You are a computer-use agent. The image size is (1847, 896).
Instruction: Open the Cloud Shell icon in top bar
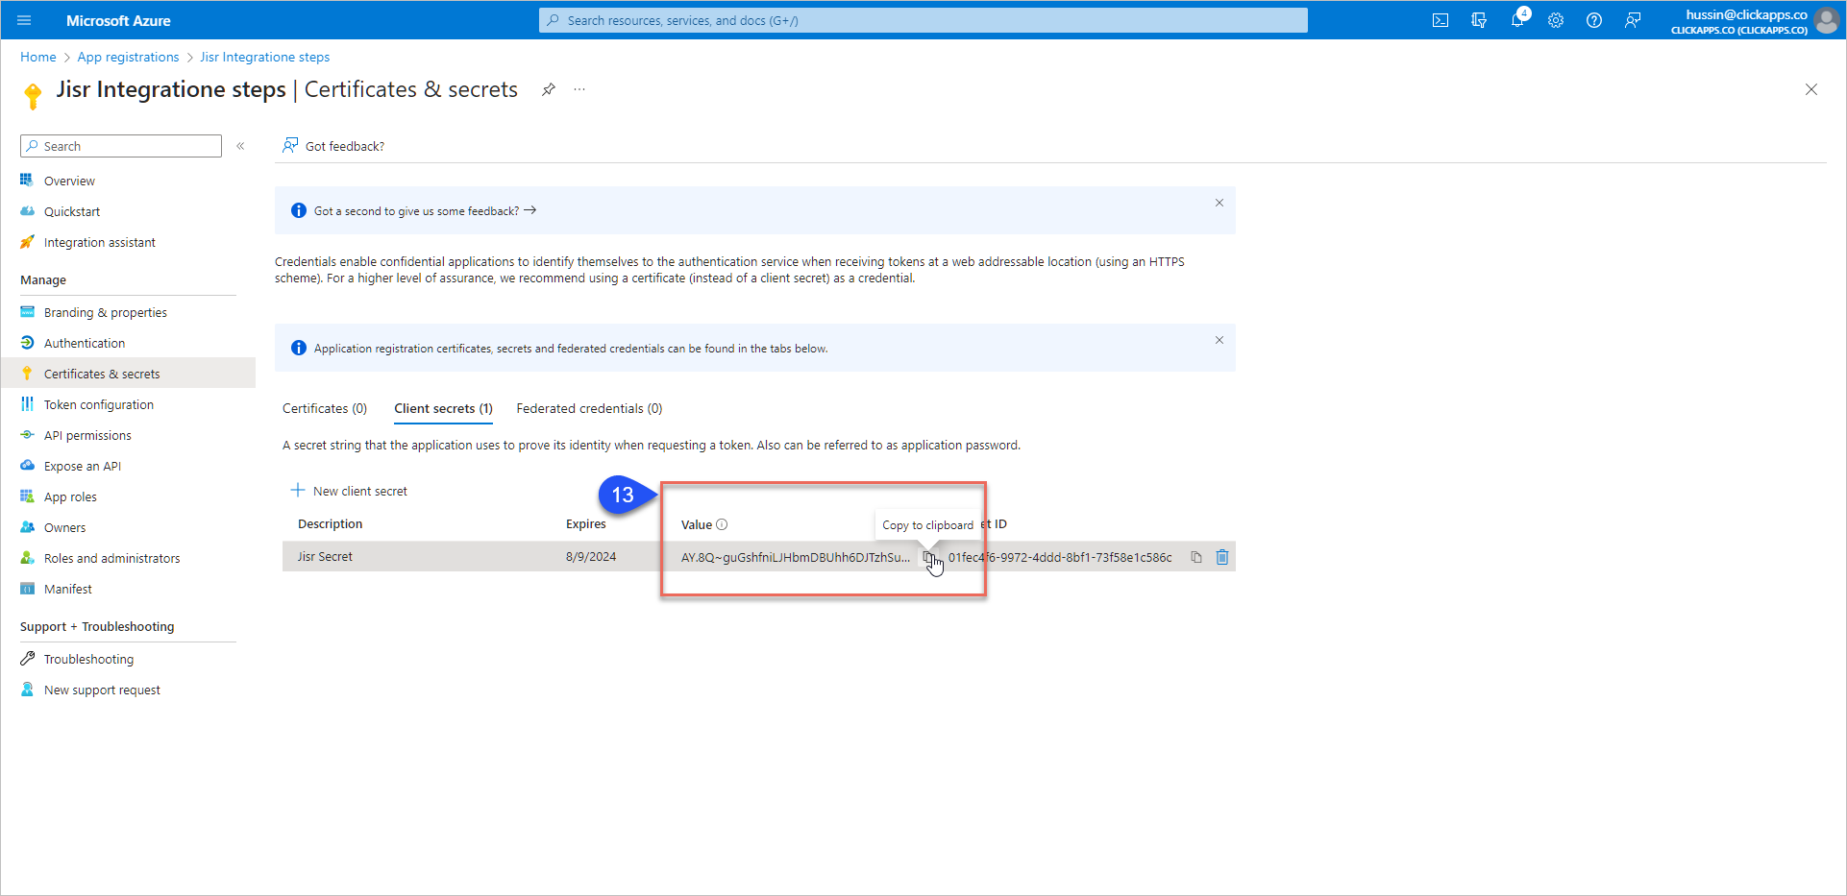tap(1441, 20)
